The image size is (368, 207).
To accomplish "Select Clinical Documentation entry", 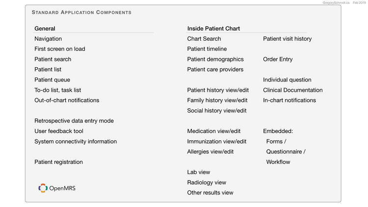I will click(293, 90).
